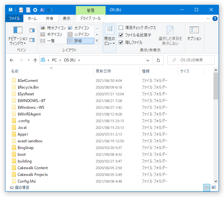This screenshot has height=197, width=224.
Task: Go up one folder level
Action: (x=35, y=60)
